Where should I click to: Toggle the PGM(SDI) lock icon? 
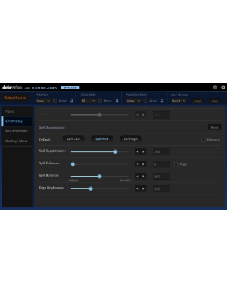(71, 101)
